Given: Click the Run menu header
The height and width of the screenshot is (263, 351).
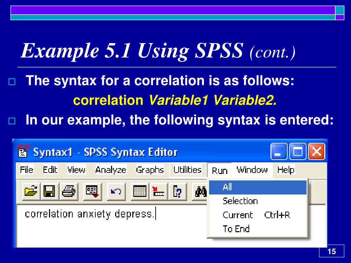Looking at the screenshot, I should click(220, 171).
